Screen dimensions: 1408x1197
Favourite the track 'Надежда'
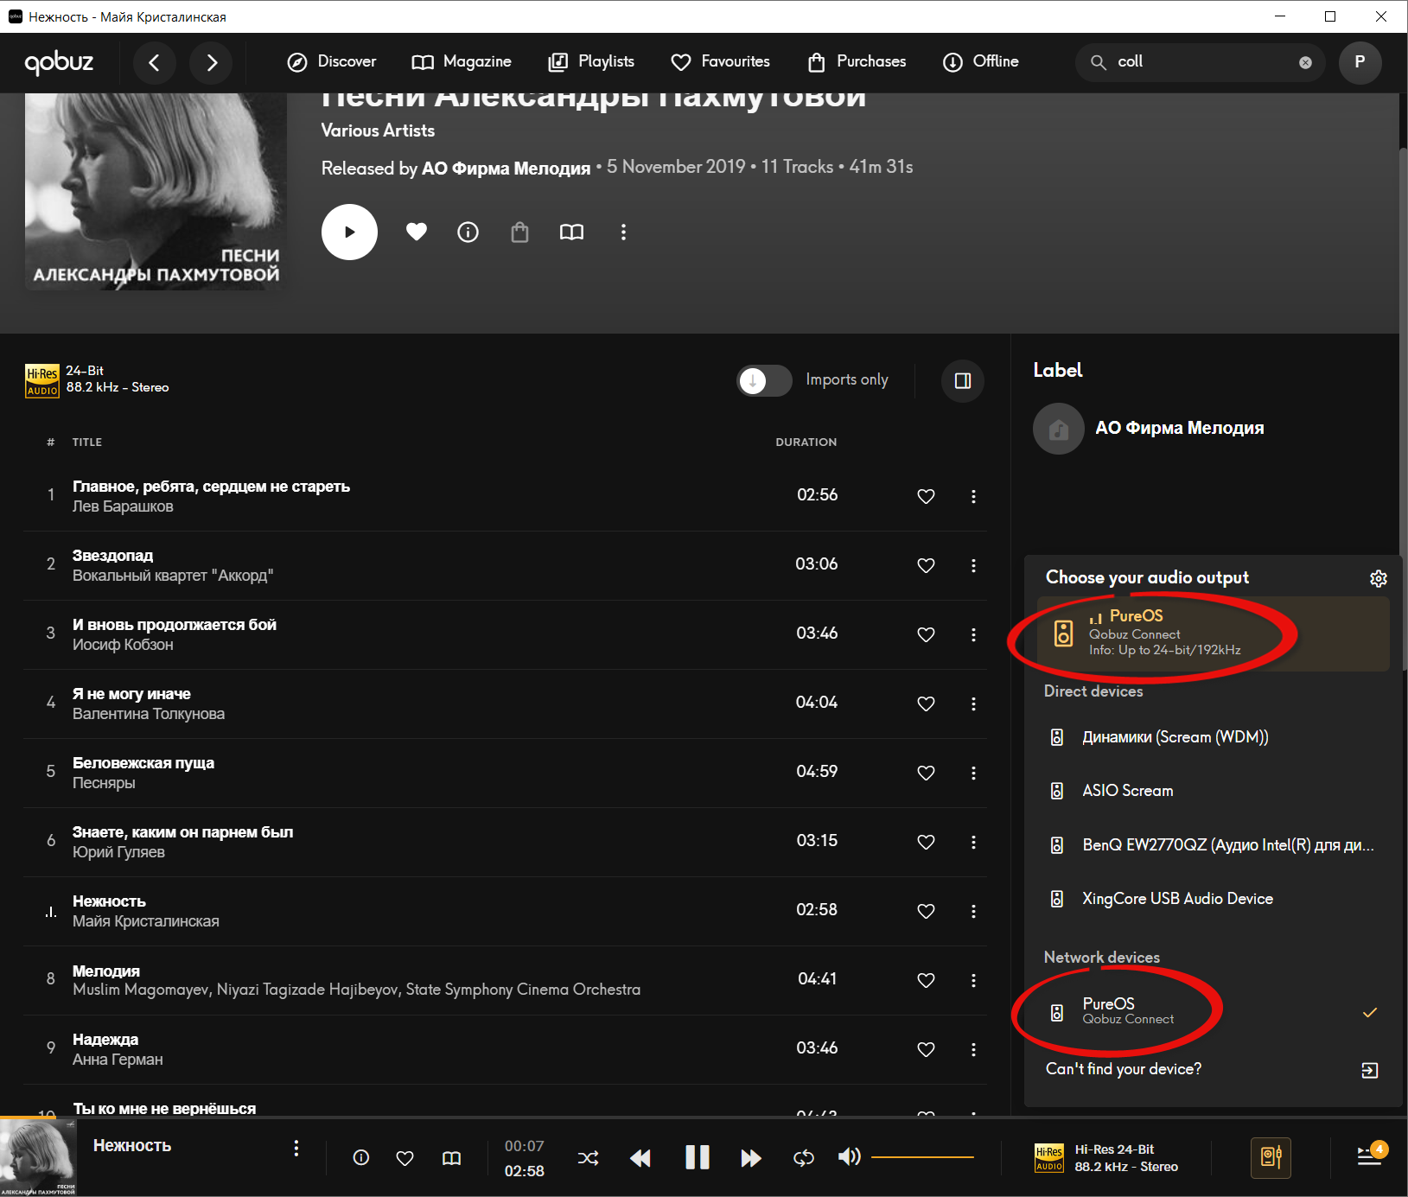pos(926,1049)
